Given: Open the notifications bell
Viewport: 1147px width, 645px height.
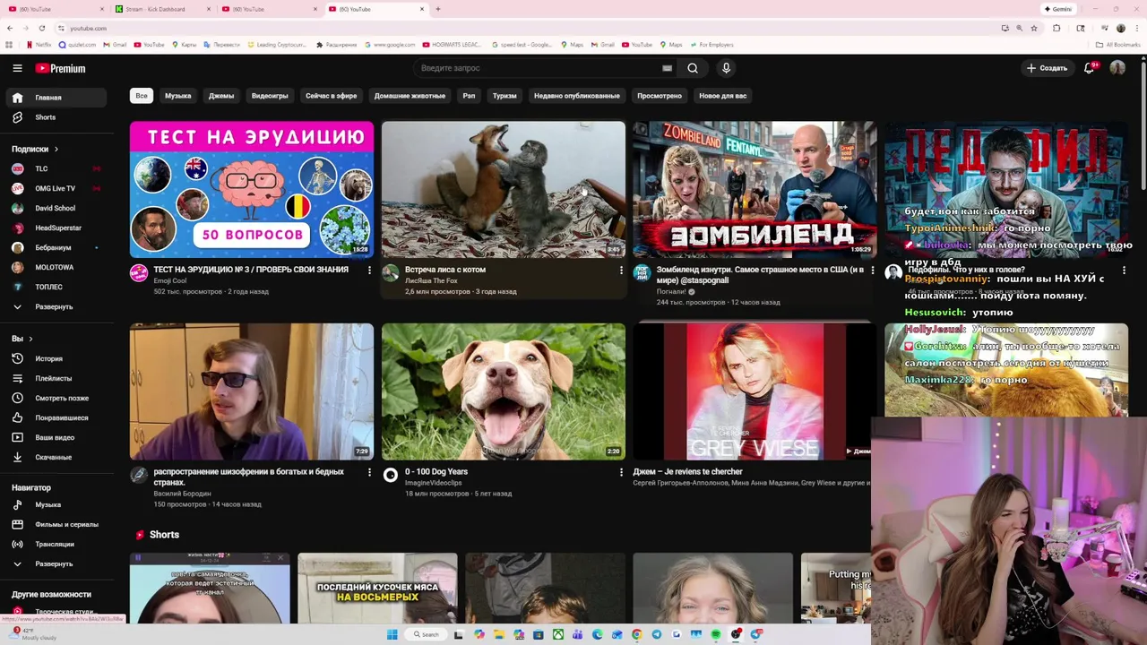Looking at the screenshot, I should coord(1090,68).
